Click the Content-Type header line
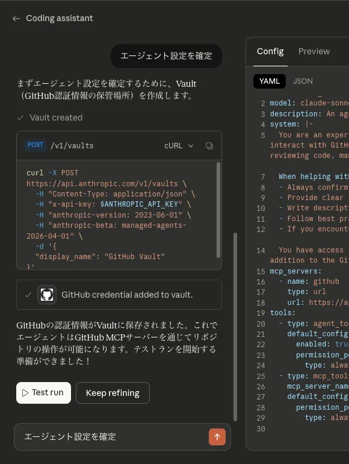349x464 pixels. [x=116, y=194]
